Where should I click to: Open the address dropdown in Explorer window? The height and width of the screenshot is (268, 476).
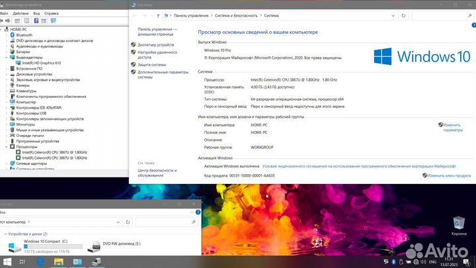click(x=118, y=222)
